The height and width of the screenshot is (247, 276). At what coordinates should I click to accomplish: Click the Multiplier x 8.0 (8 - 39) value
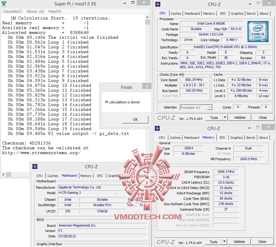(x=194, y=85)
